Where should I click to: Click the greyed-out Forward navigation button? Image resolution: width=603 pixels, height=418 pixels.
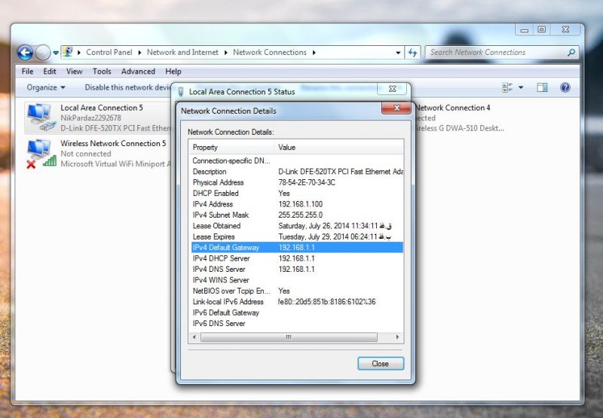(x=43, y=53)
